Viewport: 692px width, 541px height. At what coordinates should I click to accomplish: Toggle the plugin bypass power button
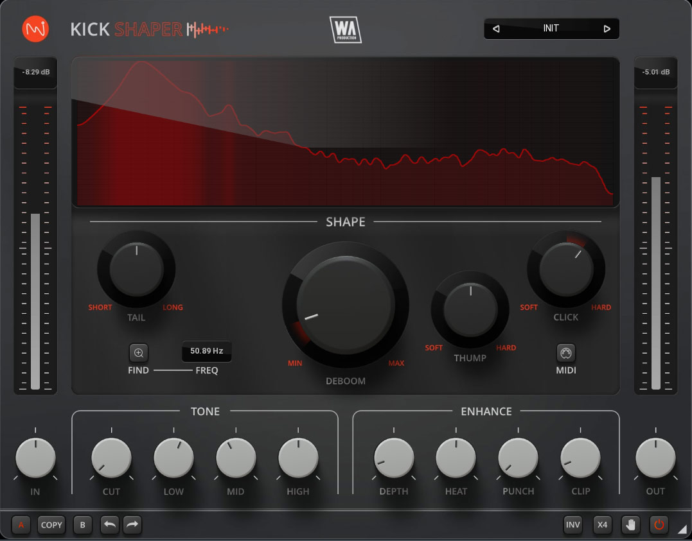(x=658, y=525)
